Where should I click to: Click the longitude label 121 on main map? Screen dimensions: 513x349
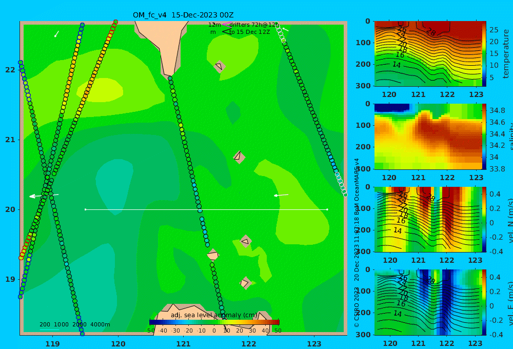point(184,344)
